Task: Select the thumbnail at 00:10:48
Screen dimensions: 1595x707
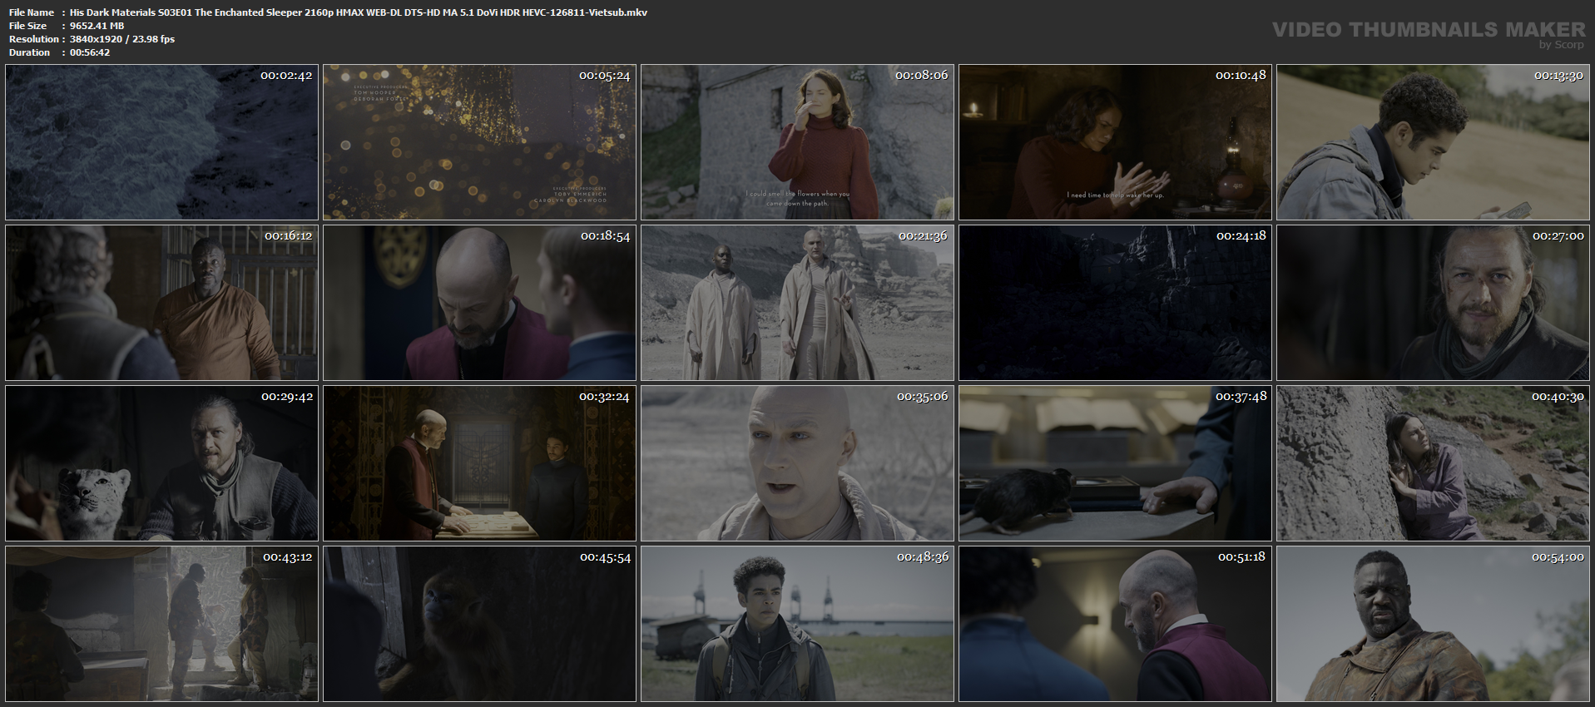Action: click(1116, 142)
